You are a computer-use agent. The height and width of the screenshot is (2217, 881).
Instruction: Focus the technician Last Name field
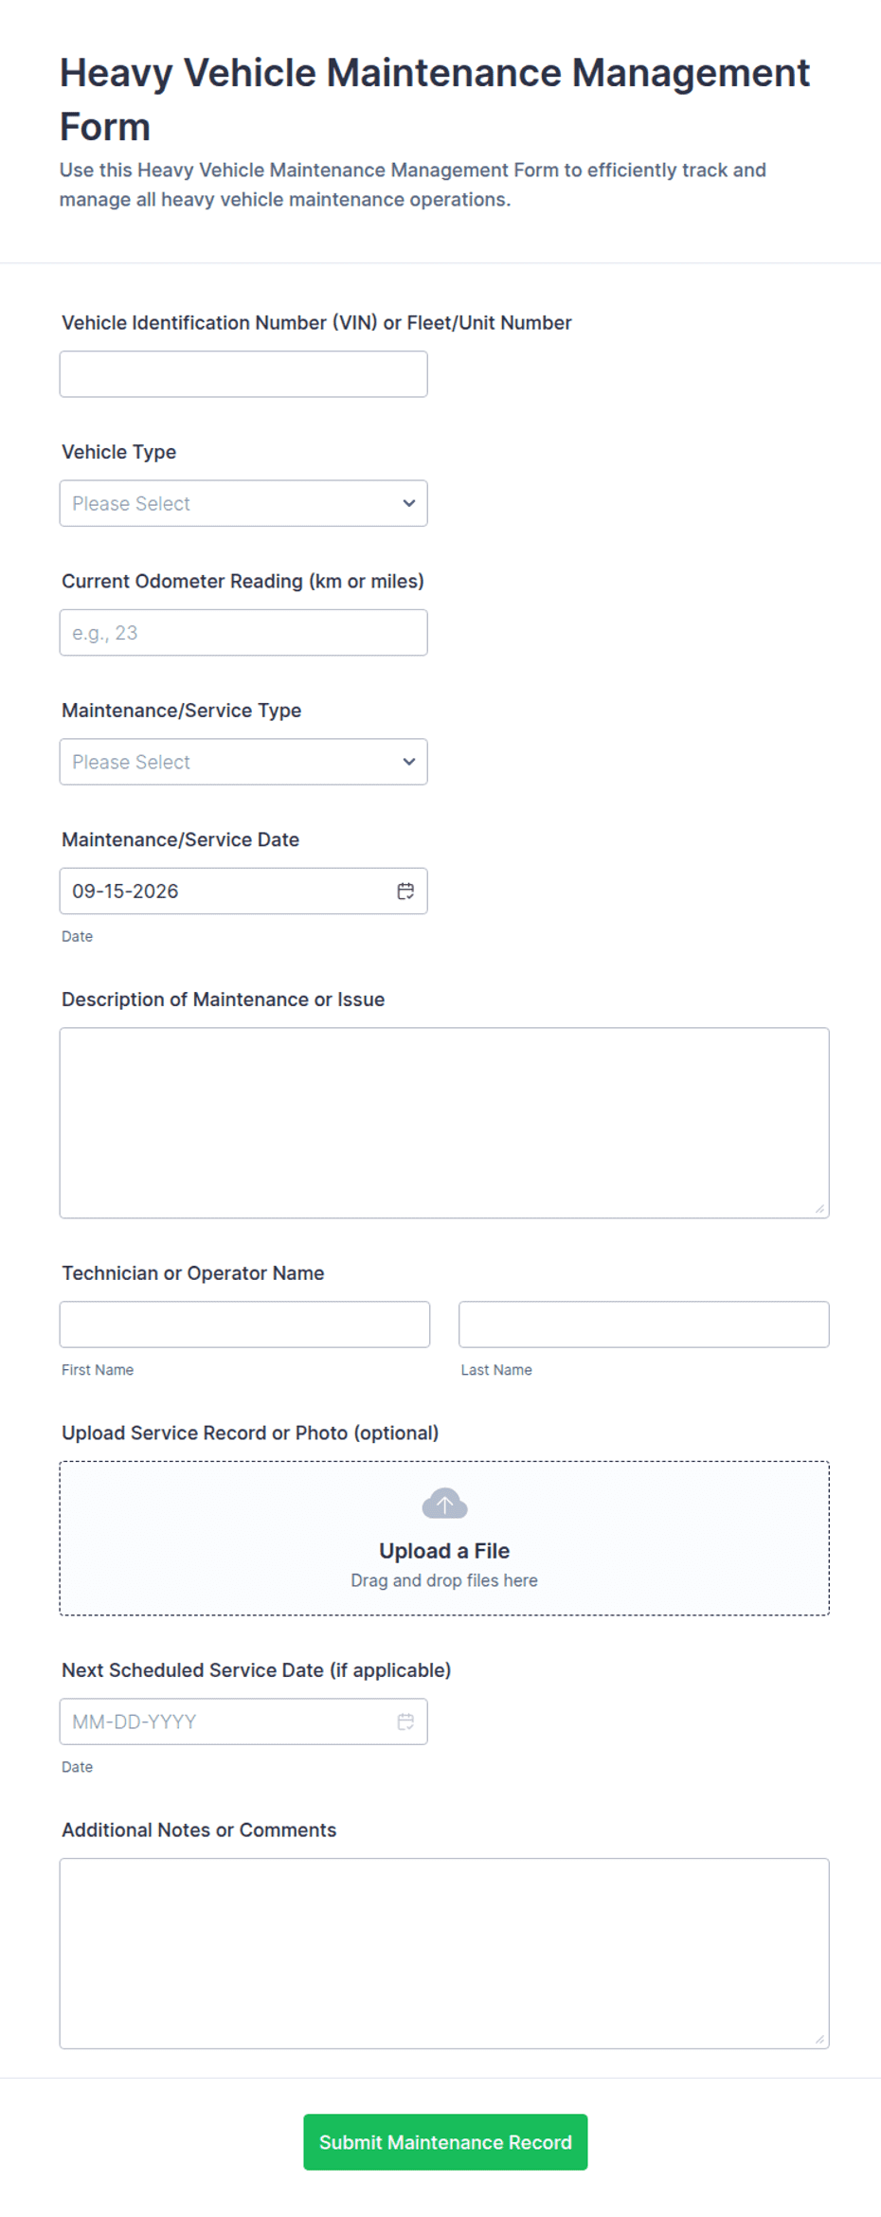click(644, 1325)
